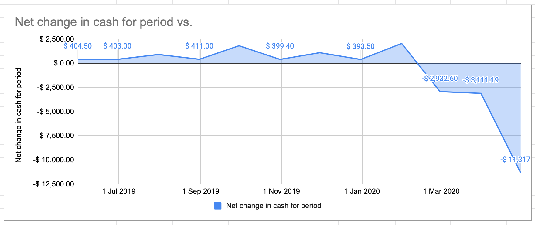This screenshot has height=225, width=535.
Task: Click the 1 Mar 2020 axis label
Action: click(441, 191)
